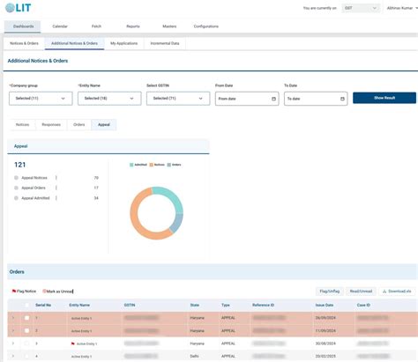Click the Download xls icon

click(x=384, y=292)
